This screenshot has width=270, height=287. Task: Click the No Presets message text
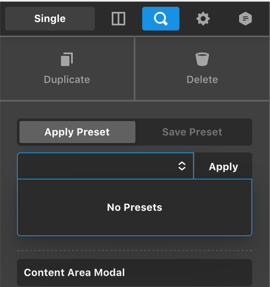pos(135,207)
